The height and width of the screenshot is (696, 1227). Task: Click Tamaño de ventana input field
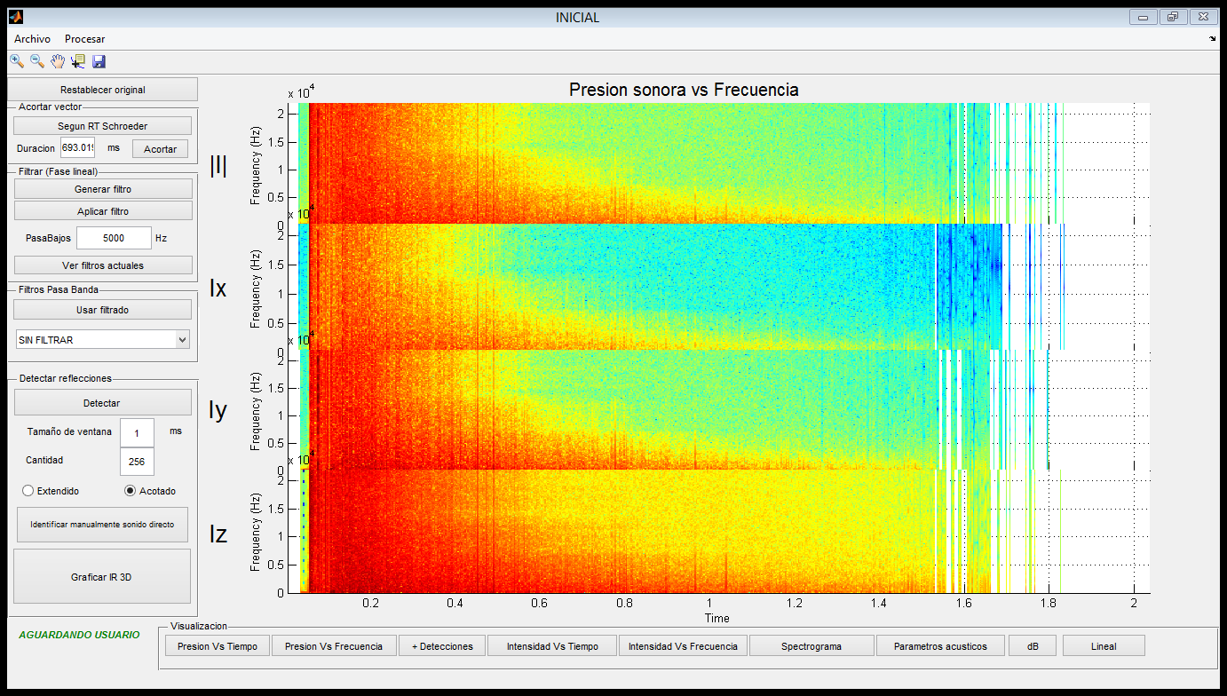click(x=137, y=432)
